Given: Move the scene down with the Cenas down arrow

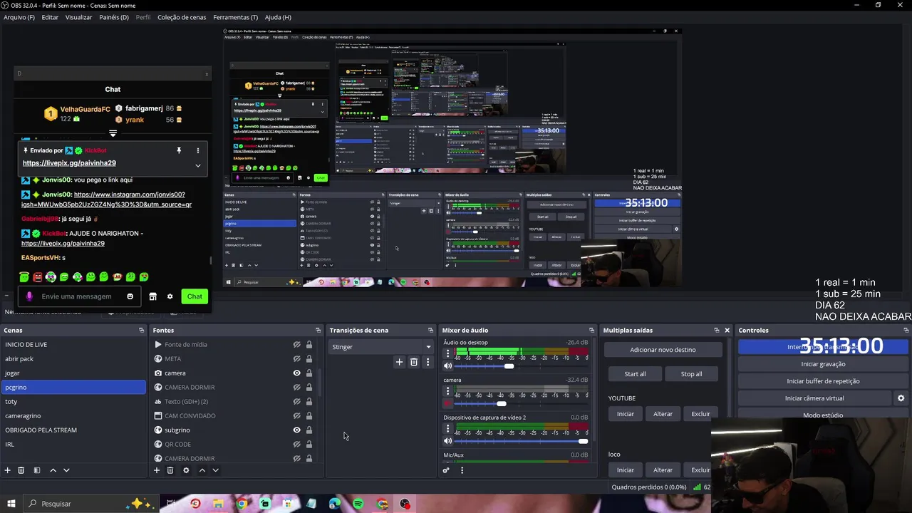Looking at the screenshot, I should (x=66, y=470).
